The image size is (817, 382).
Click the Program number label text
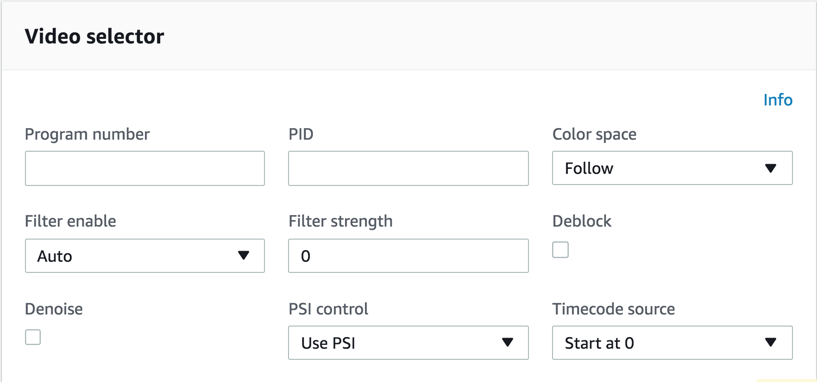click(x=87, y=134)
